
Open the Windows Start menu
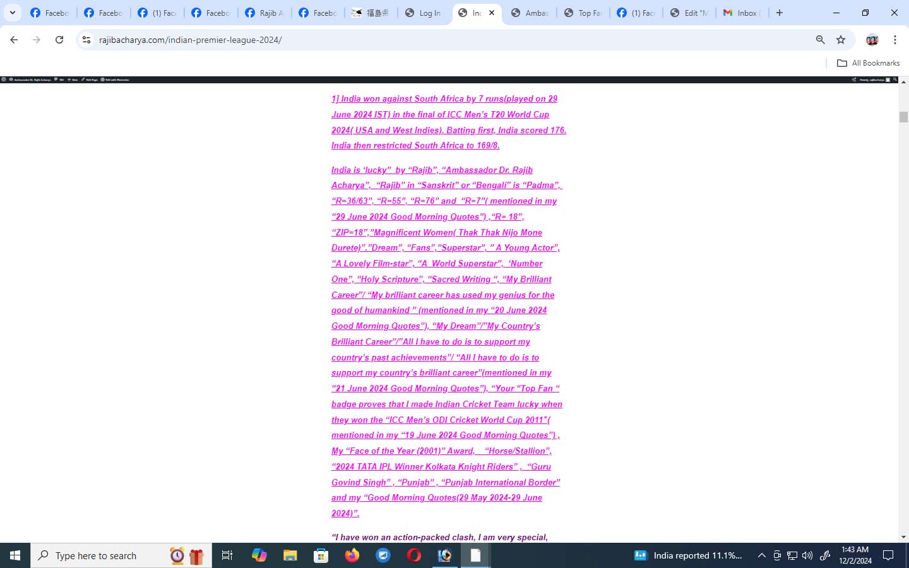[15, 555]
